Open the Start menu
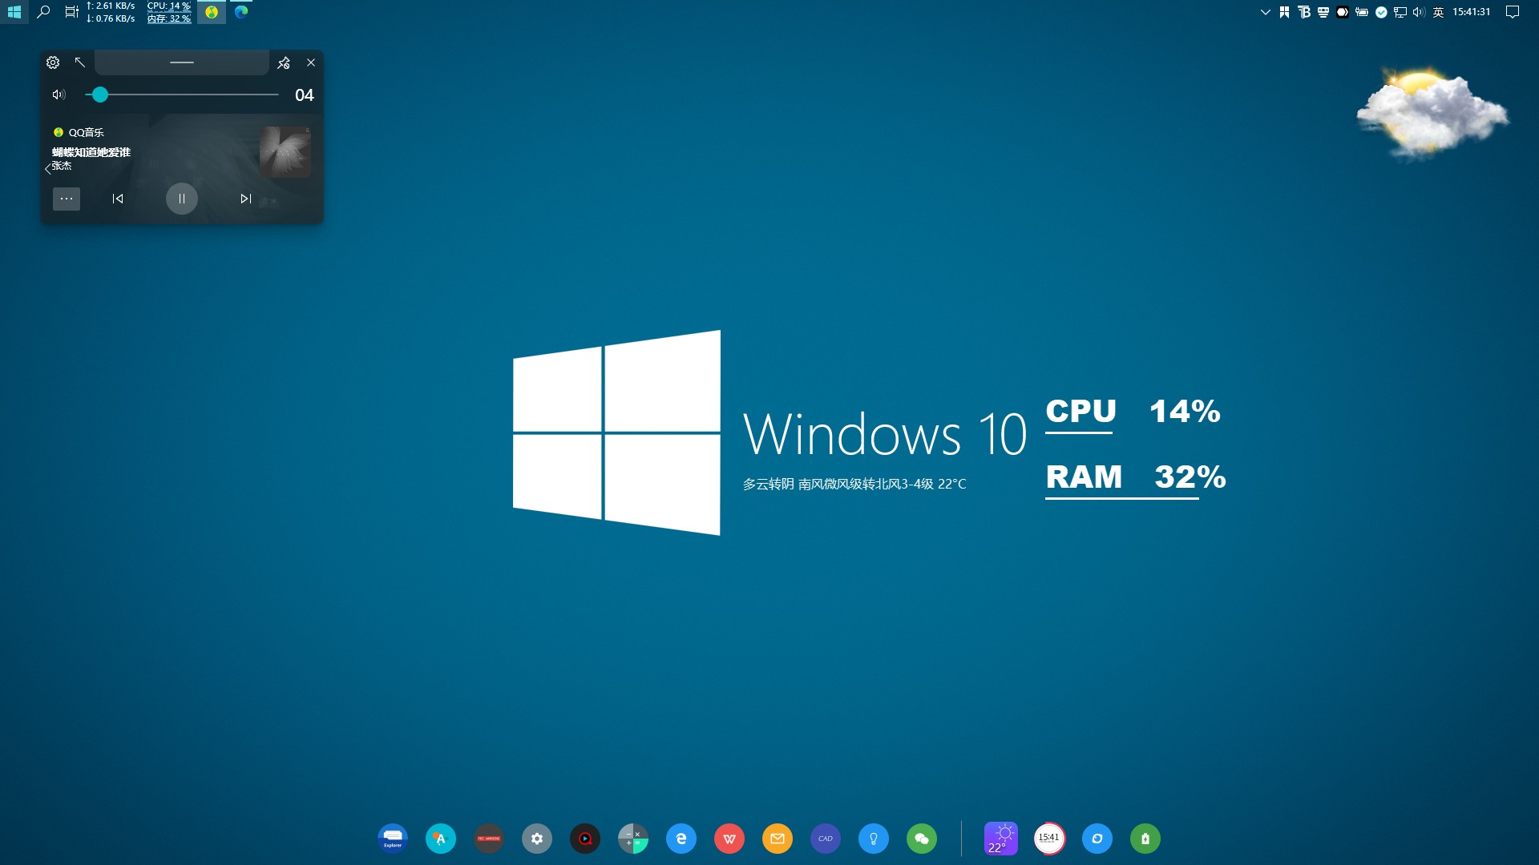The image size is (1539, 865). 14,12
